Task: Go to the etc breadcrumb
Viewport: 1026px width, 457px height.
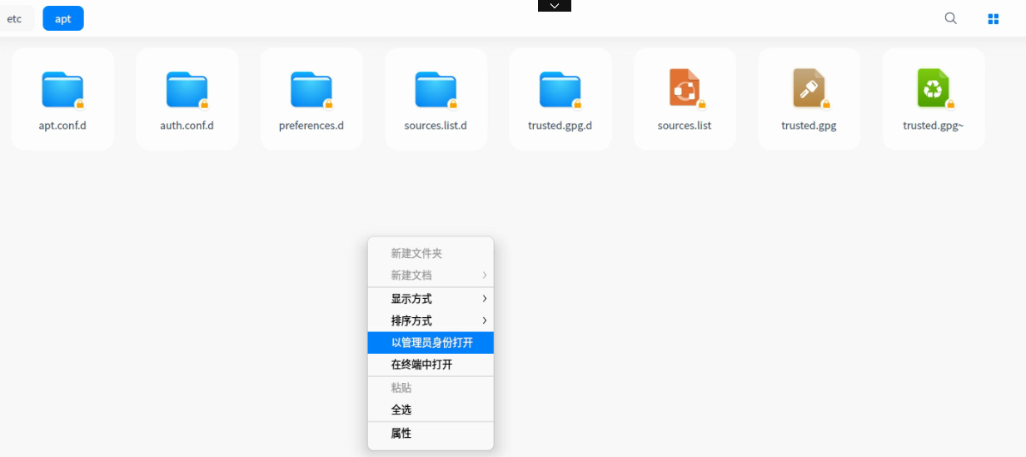Action: 14,18
